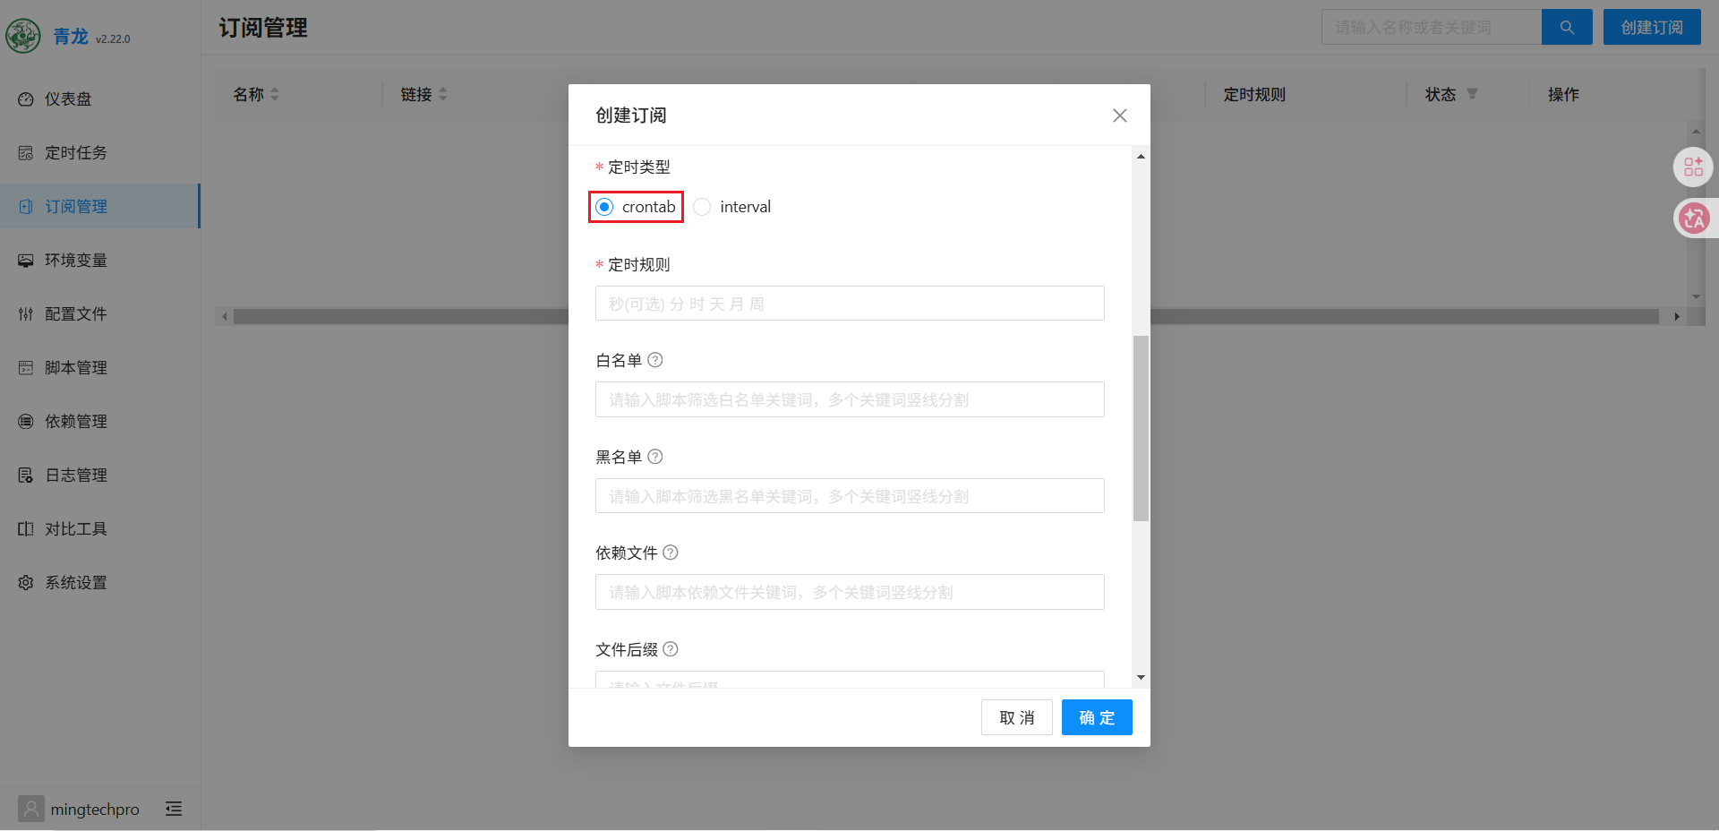The width and height of the screenshot is (1719, 831).
Task: Collapse the sidebar with the menu-fold icon
Action: (174, 809)
